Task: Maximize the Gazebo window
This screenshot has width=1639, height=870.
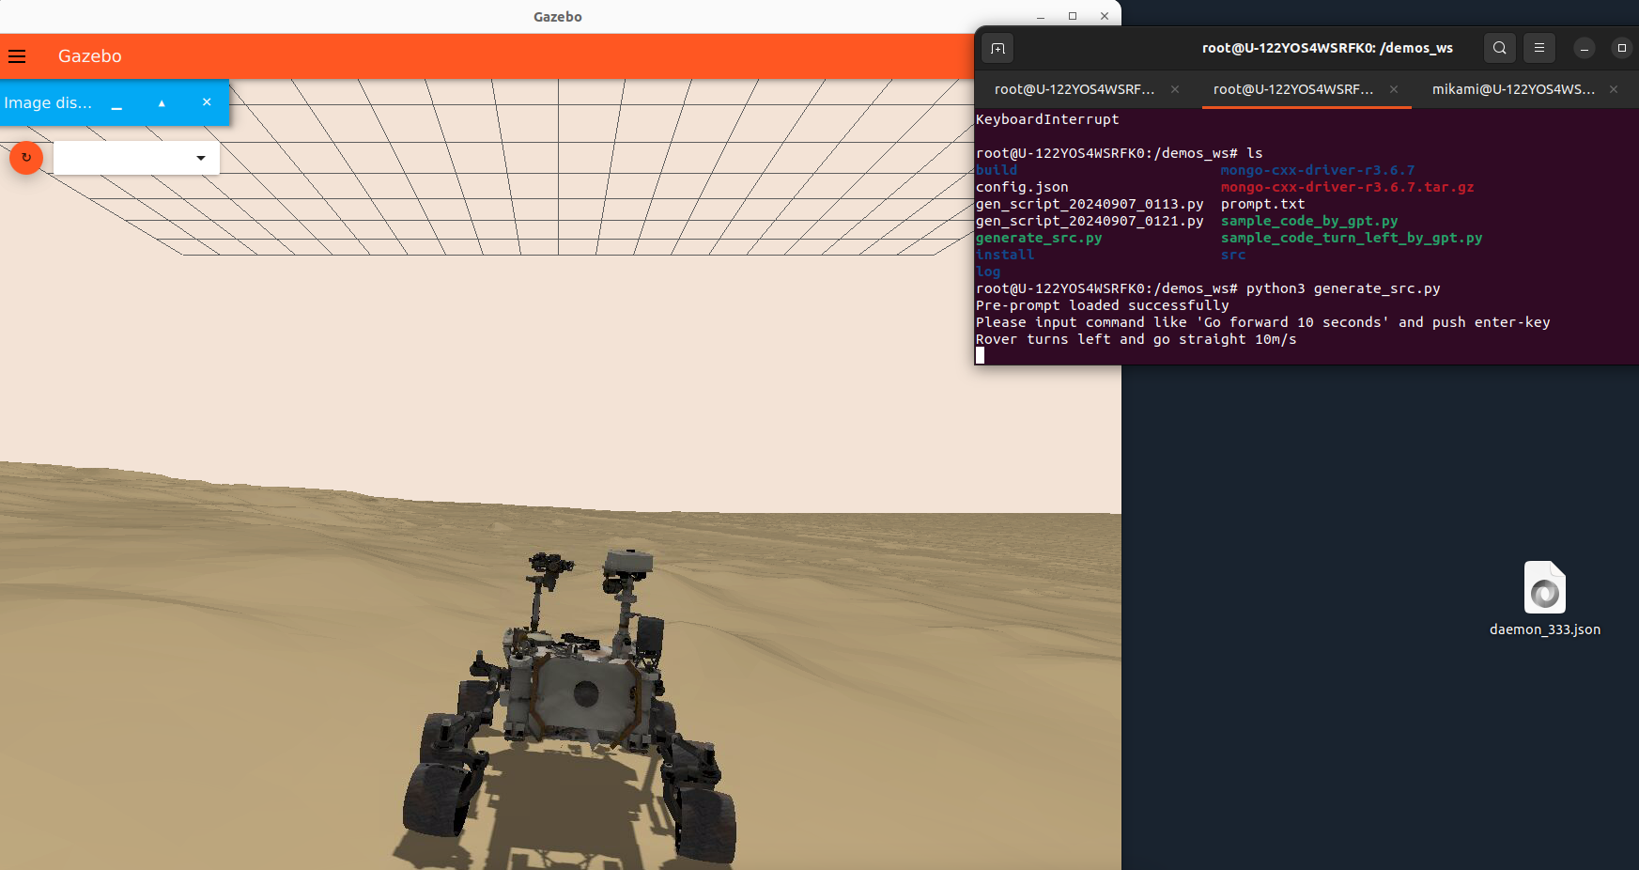Action: [x=1073, y=16]
